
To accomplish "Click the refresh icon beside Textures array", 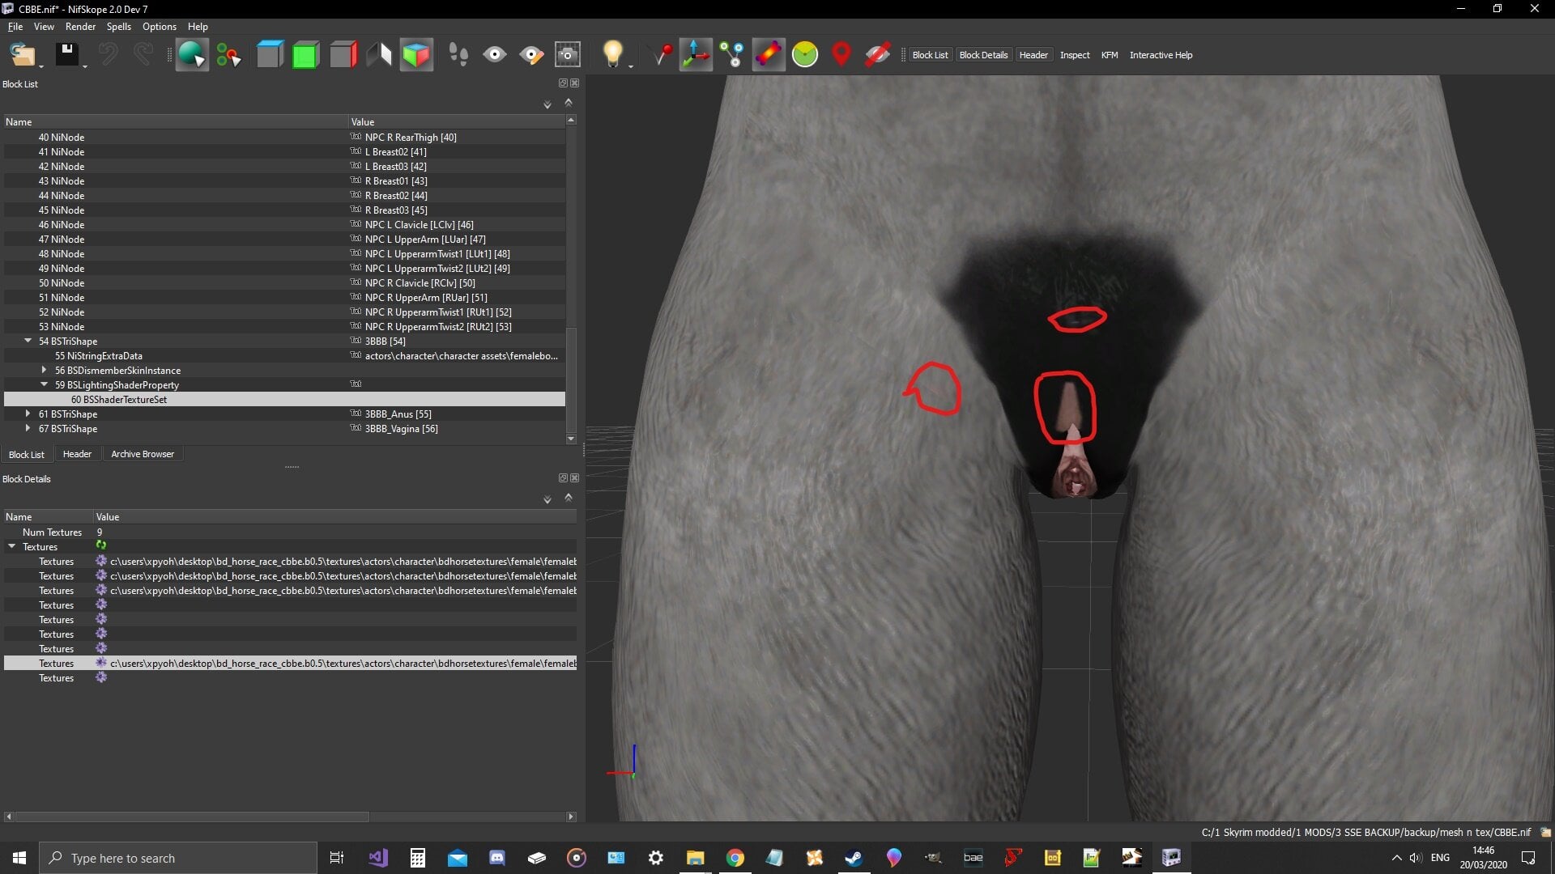I will pos(101,546).
